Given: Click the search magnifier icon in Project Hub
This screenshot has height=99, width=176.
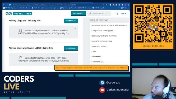Looking at the screenshot, I should click(90, 13).
